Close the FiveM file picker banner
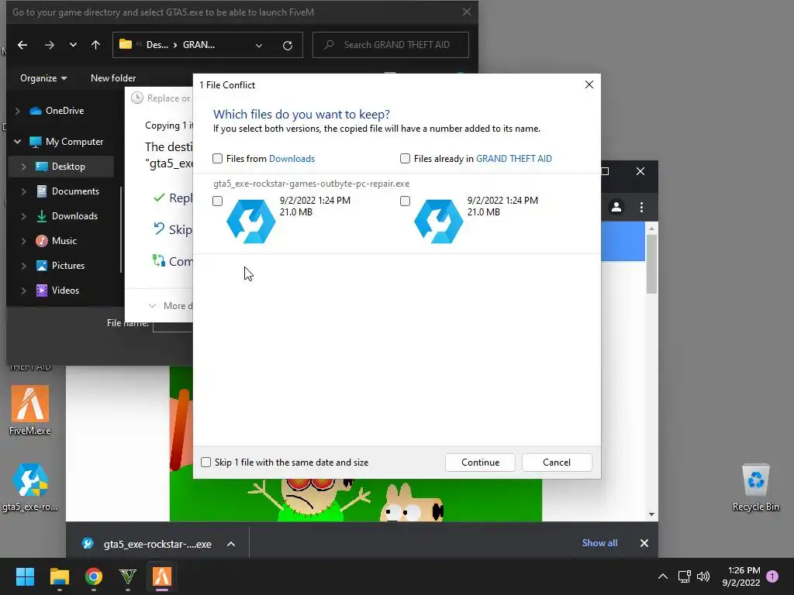 point(466,12)
